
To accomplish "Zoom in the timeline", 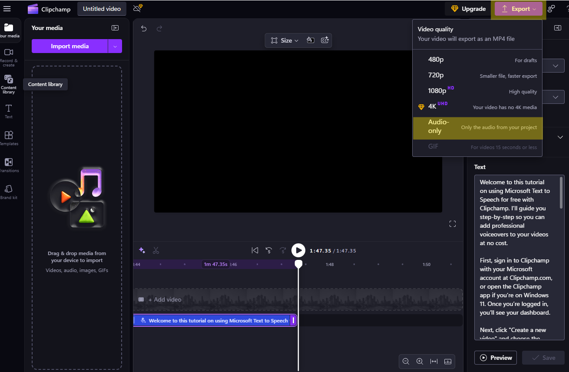I will [x=420, y=361].
